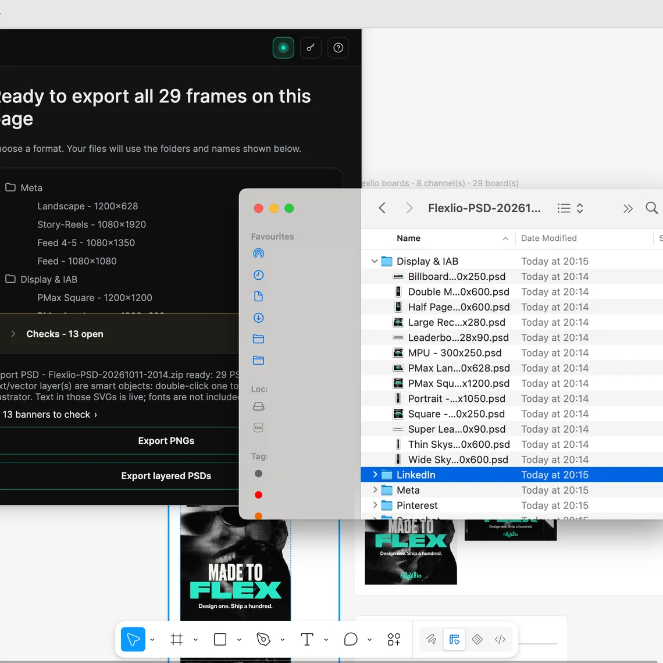This screenshot has height=663, width=663.
Task: Click the green record status icon in plugin header
Action: [x=283, y=48]
